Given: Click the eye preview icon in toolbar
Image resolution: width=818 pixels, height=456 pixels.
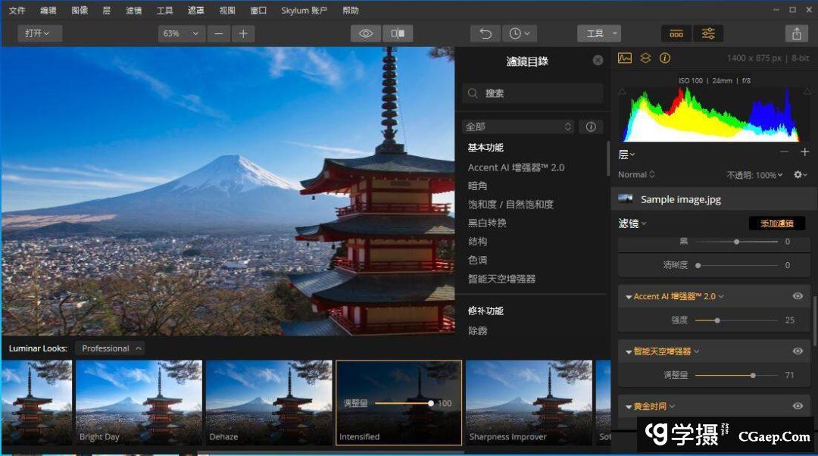Looking at the screenshot, I should click(366, 33).
